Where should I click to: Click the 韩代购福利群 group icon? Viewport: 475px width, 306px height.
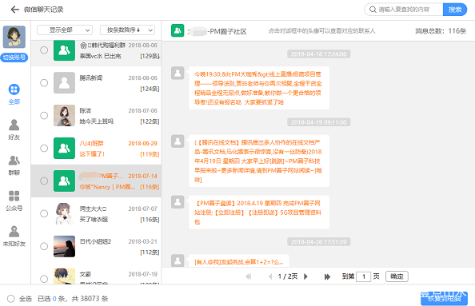coord(64,50)
